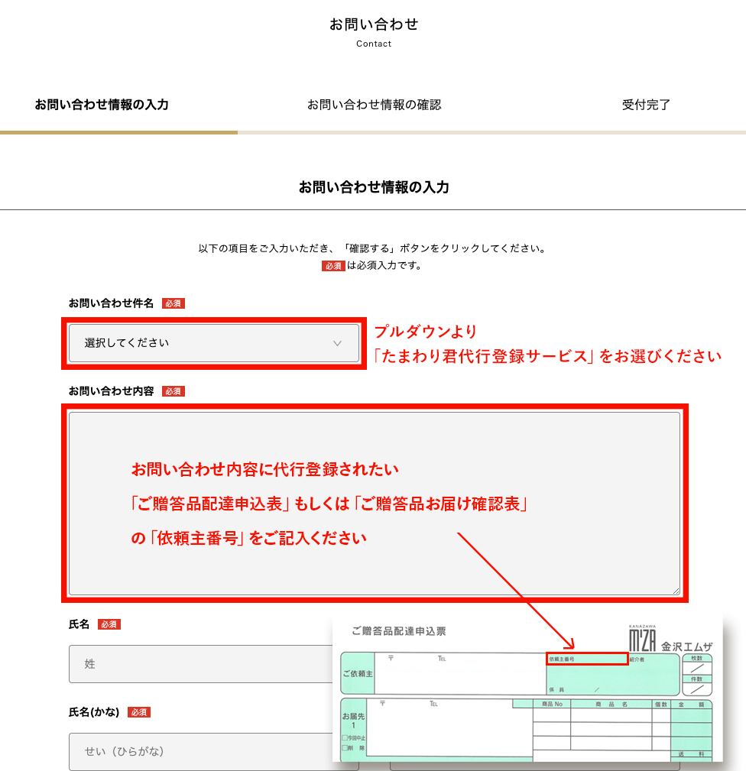This screenshot has height=771, width=746.
Task: Click the お問い合わせ内容 field label
Action: (x=111, y=391)
